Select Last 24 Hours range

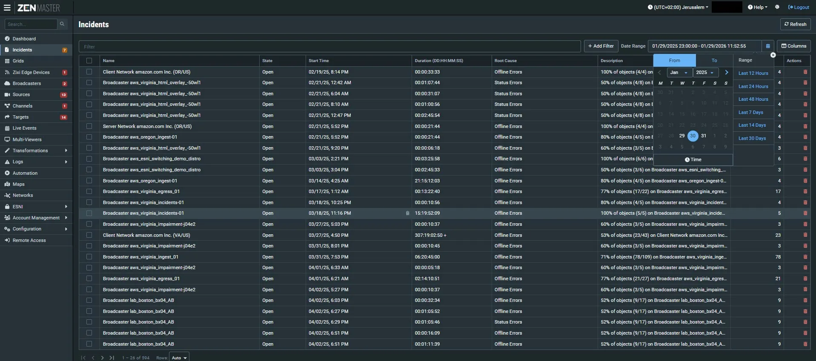click(x=753, y=86)
